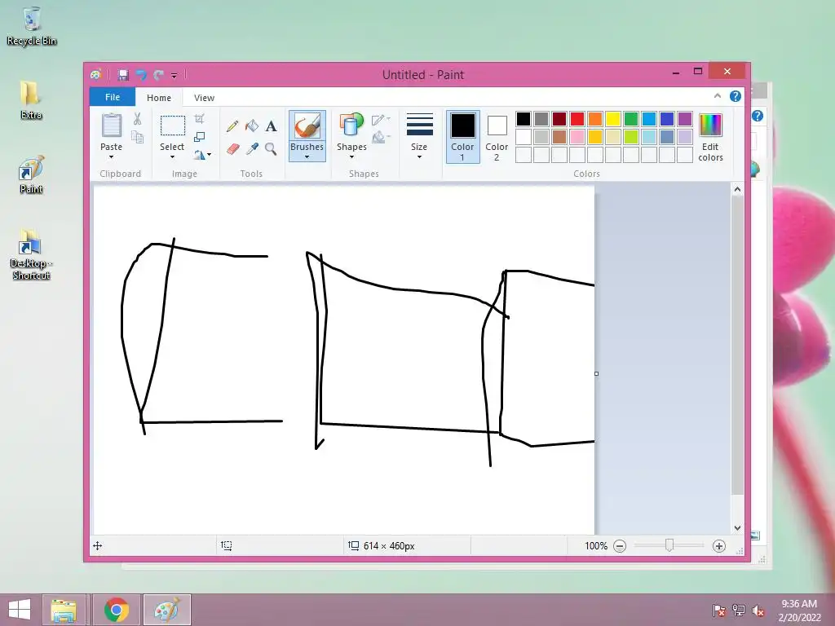The image size is (835, 626).
Task: Select Color 2 background box
Action: point(497,137)
